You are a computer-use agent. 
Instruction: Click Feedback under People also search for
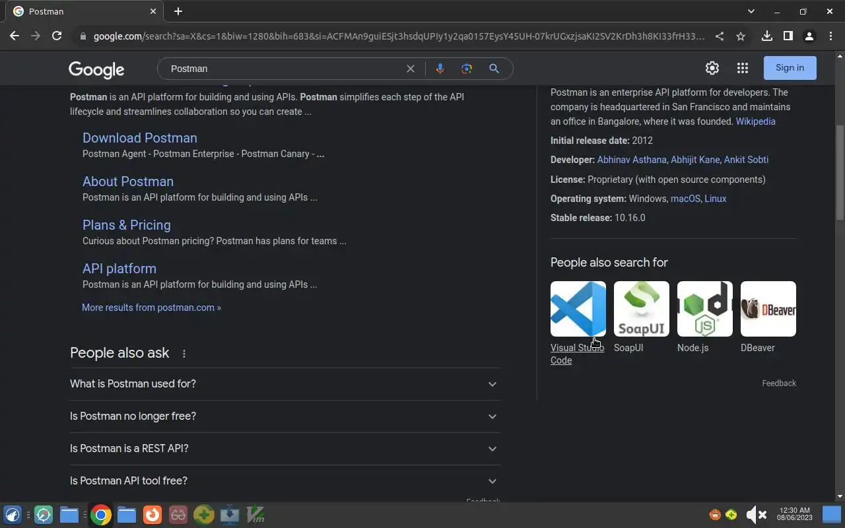(779, 383)
